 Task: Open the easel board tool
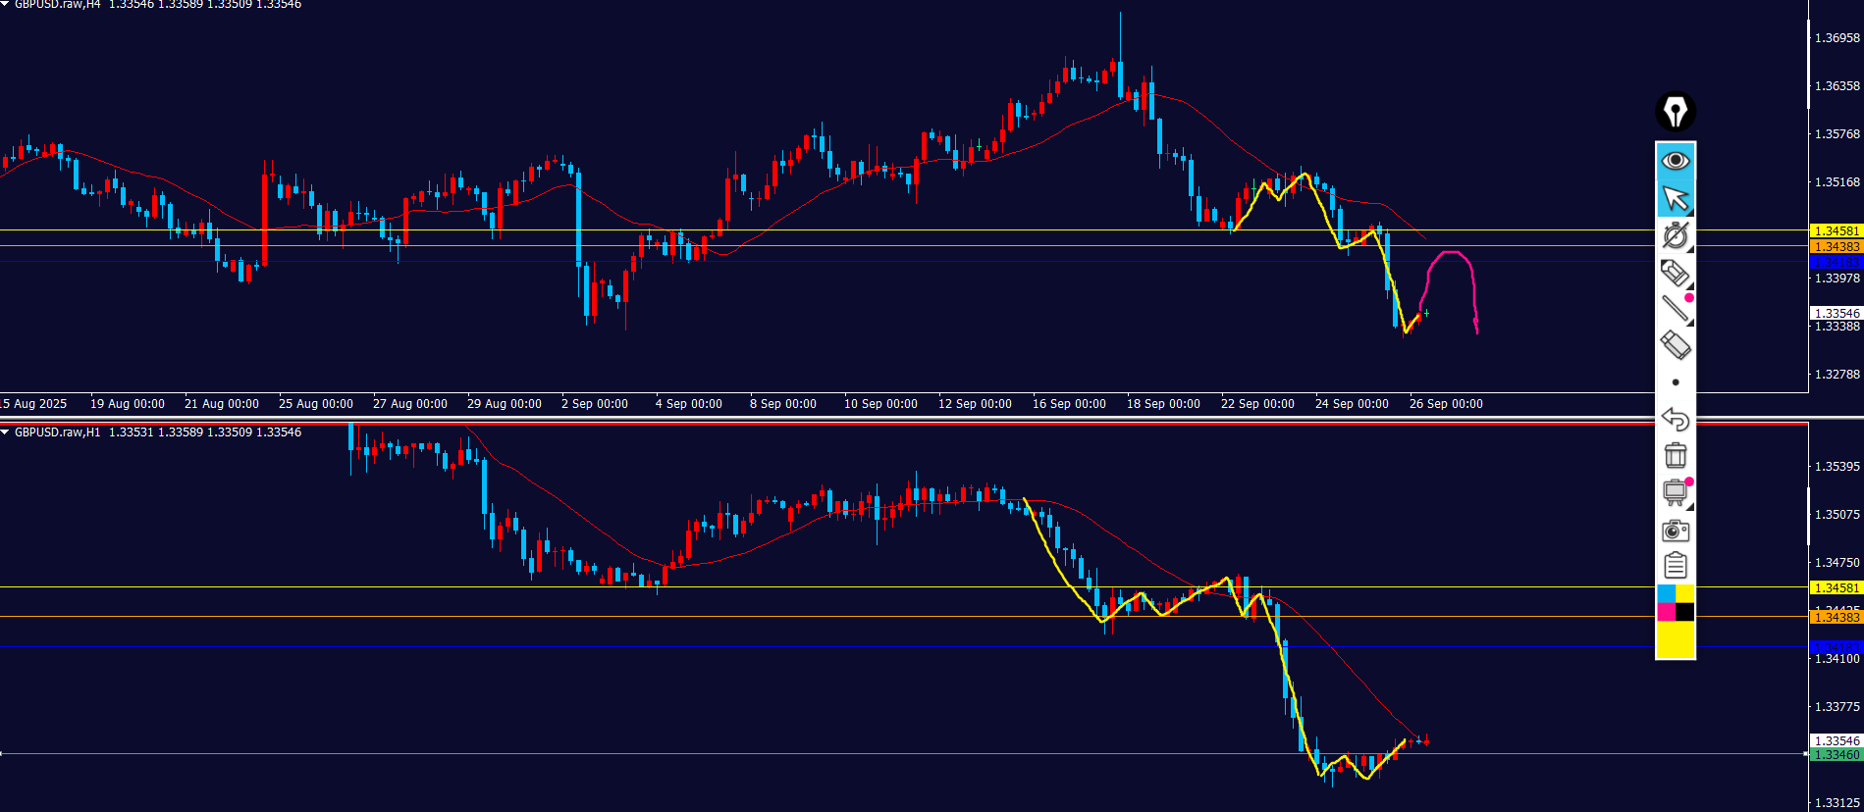tap(1675, 492)
